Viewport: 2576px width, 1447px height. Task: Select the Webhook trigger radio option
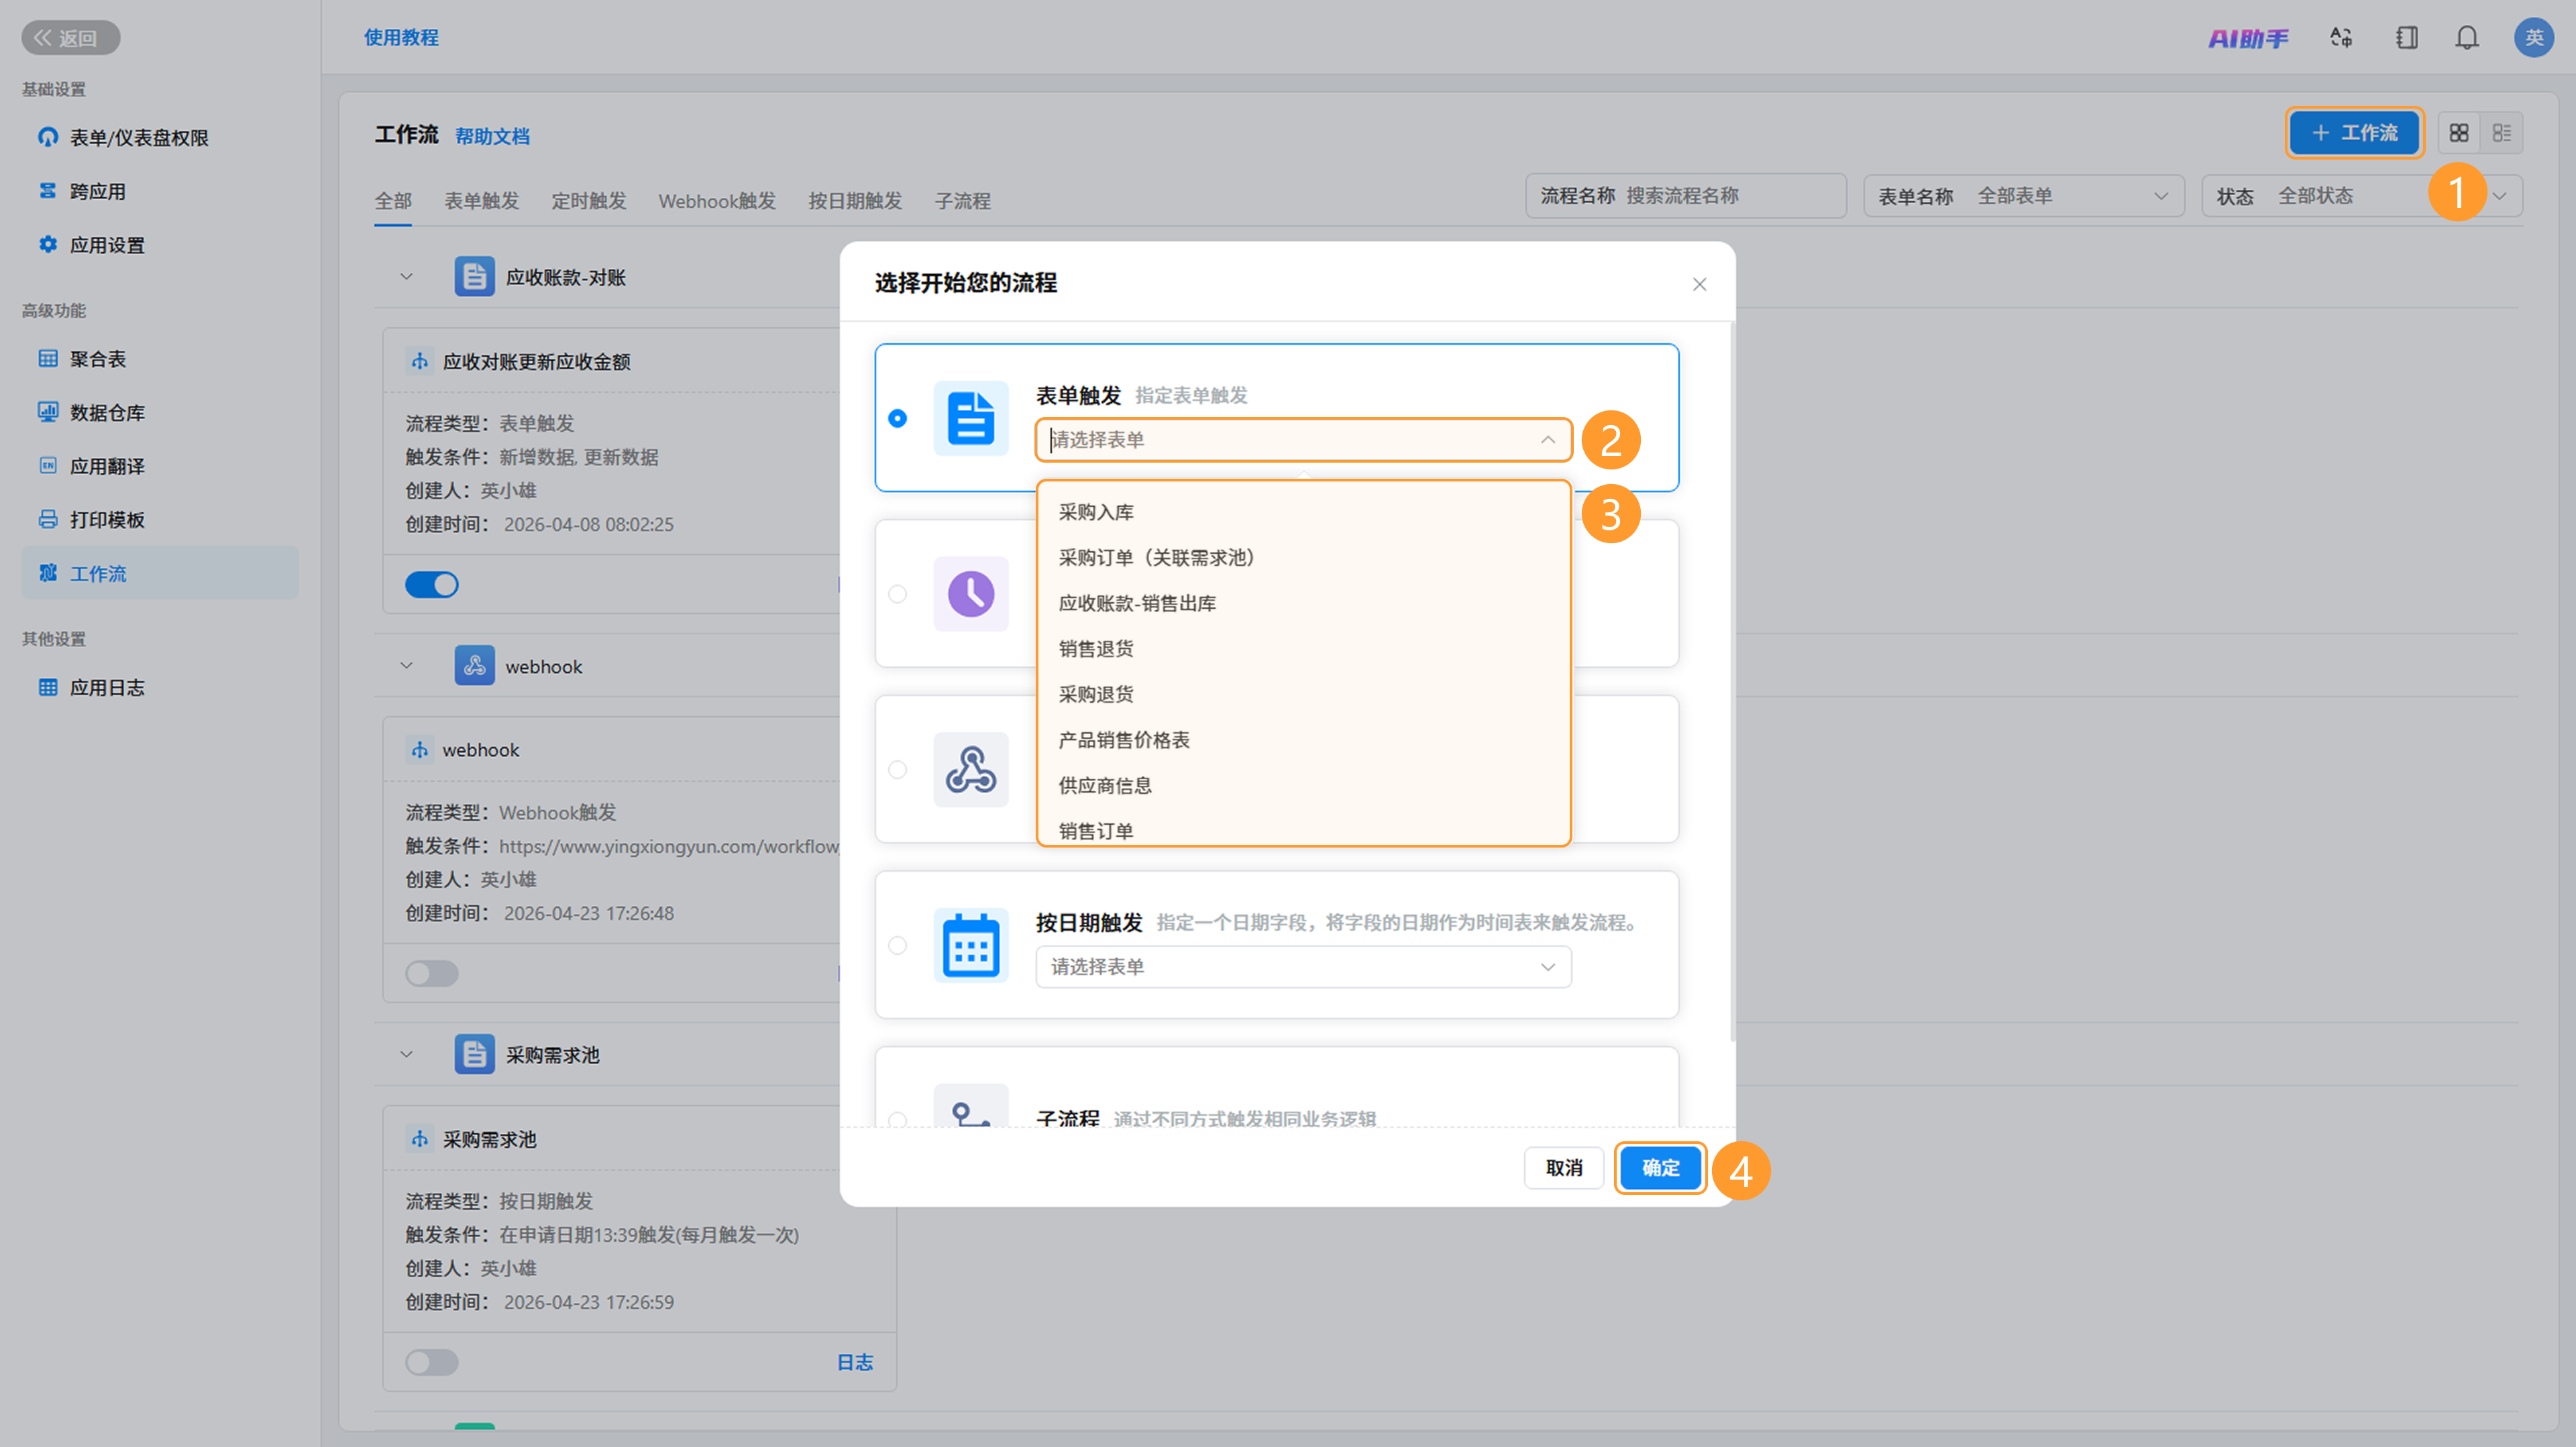click(898, 770)
